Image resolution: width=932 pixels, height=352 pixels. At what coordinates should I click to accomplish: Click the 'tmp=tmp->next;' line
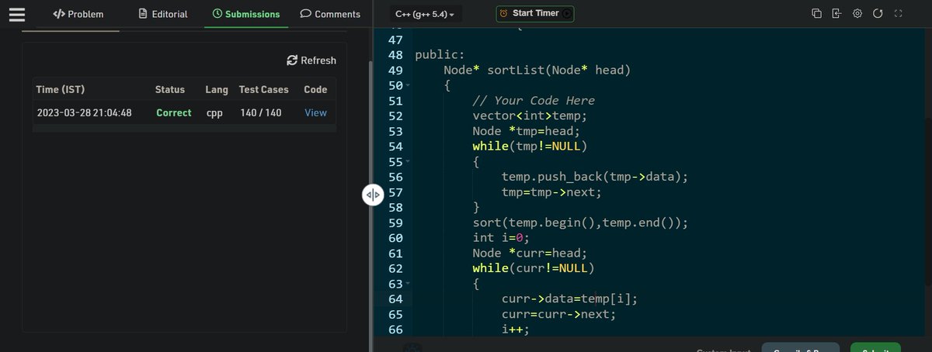tap(551, 192)
